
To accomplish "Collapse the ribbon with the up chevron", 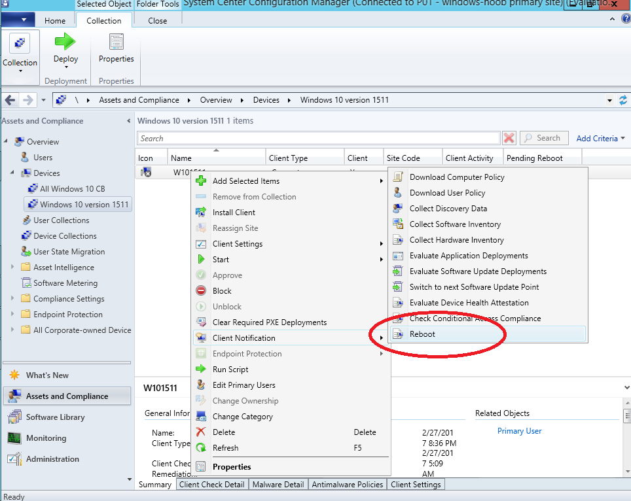I will point(612,19).
